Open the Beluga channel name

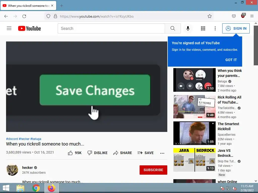tap(222, 81)
